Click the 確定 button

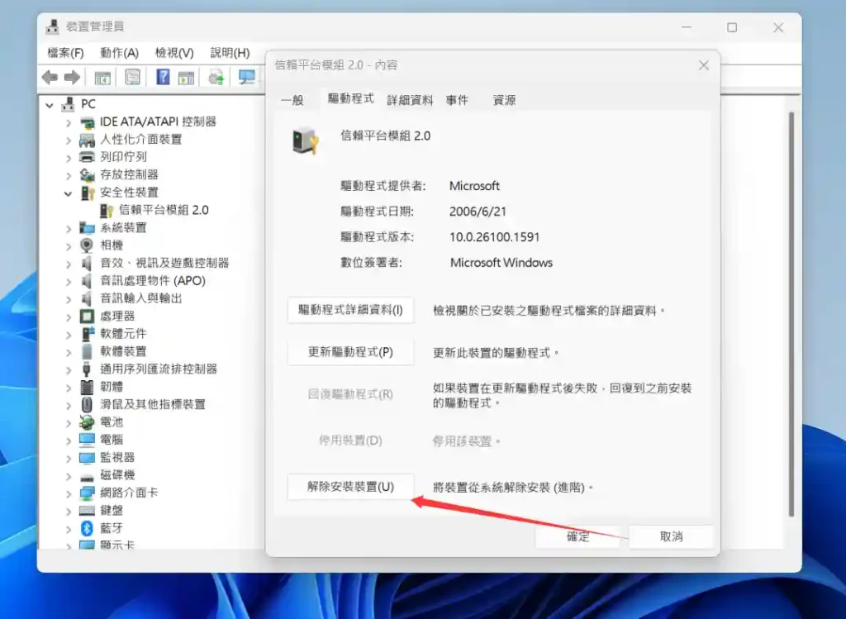[x=577, y=536]
